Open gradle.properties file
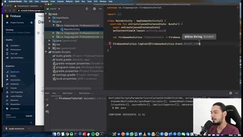 coord(78,71)
